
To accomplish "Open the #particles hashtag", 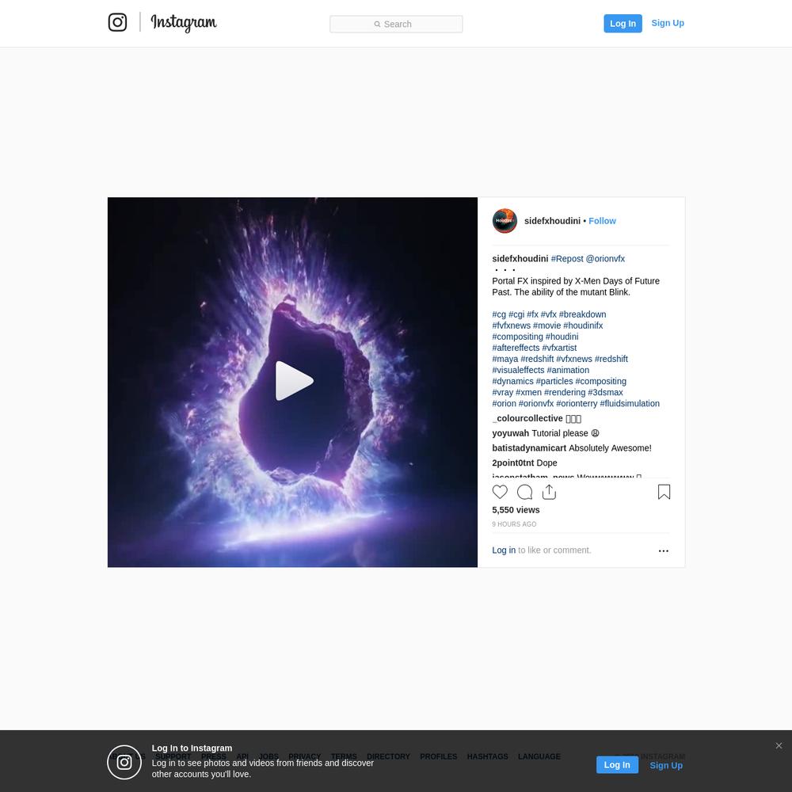I will (554, 381).
